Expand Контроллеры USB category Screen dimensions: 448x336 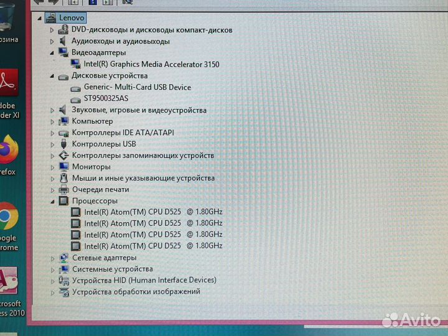pos(52,144)
